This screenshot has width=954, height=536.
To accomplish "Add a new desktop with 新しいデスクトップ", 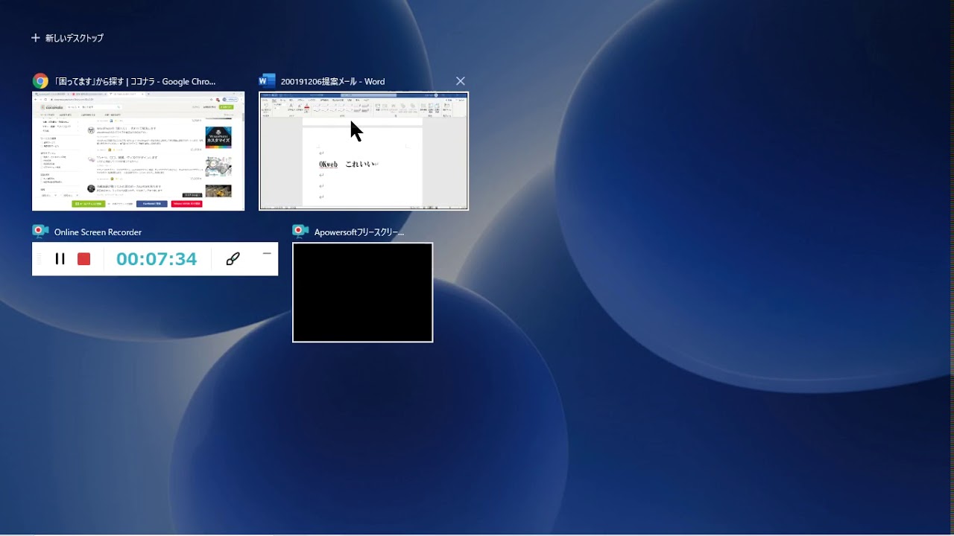I will (67, 38).
